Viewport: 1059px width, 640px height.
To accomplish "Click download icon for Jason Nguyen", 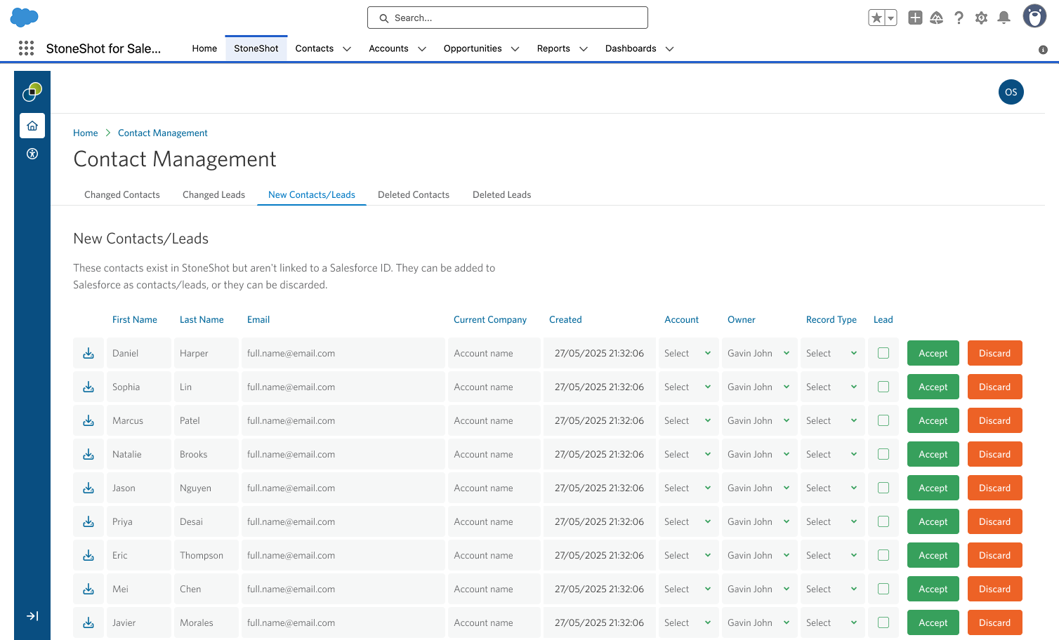I will point(88,488).
